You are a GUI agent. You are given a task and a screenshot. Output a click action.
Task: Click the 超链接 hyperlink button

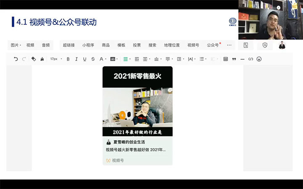coord(69,45)
